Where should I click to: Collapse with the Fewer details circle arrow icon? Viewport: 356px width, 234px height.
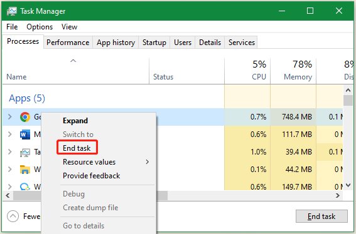13,216
